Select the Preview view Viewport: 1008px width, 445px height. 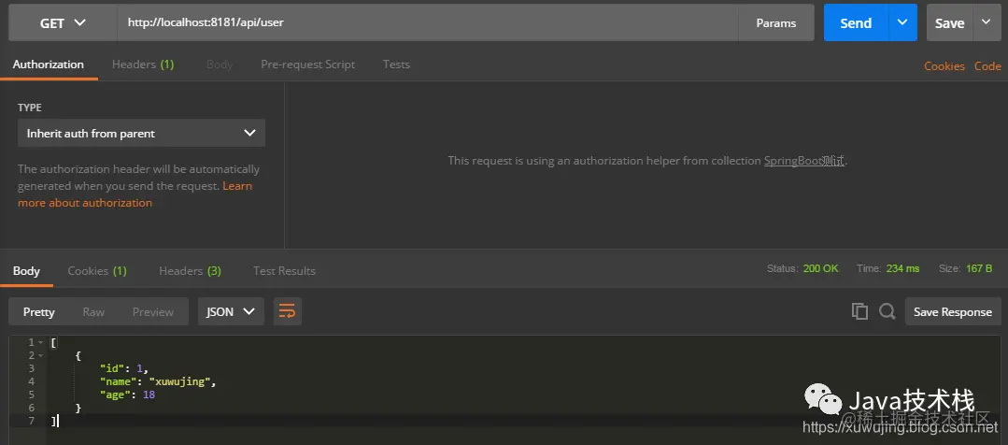[153, 312]
